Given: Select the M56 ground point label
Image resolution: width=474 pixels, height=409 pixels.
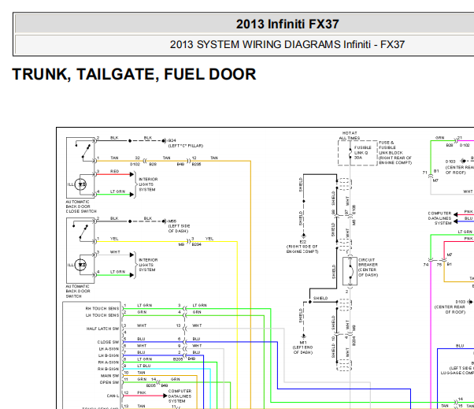Looking at the screenshot, I should coord(172,221).
